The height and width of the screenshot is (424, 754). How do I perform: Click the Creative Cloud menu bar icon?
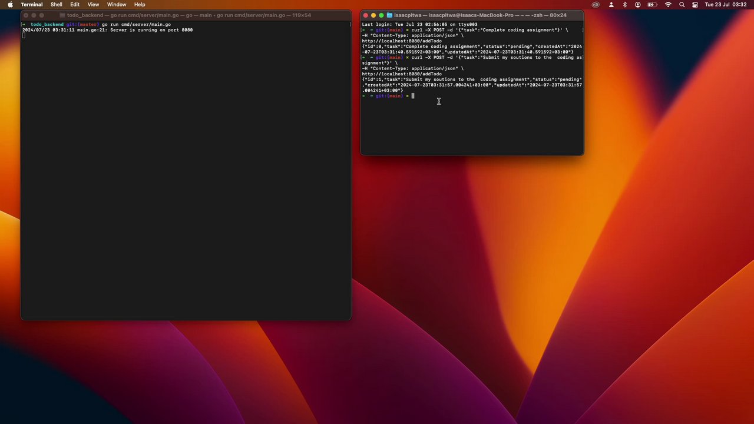(x=596, y=5)
